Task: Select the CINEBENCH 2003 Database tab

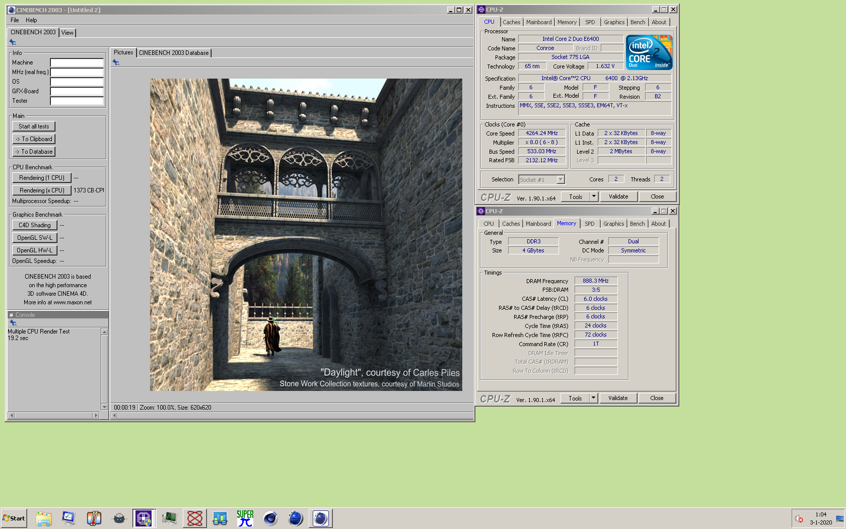Action: tap(174, 53)
